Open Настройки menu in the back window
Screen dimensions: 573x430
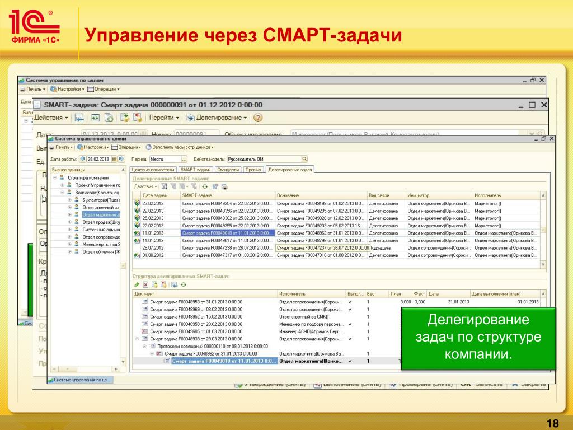68,89
